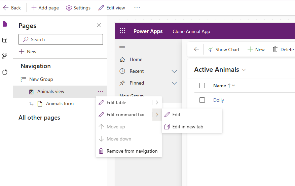
Task: Click Delete in the command bar
Action: click(283, 50)
